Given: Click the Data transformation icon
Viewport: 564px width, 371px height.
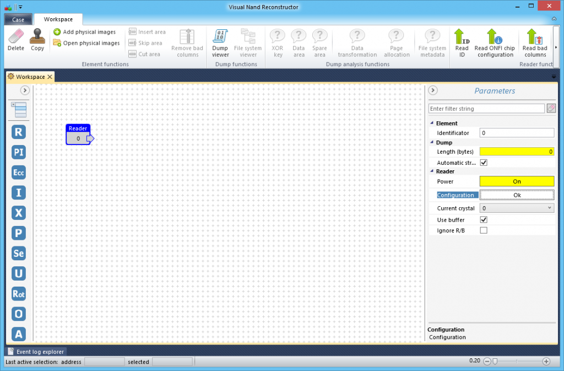Looking at the screenshot, I should [357, 36].
